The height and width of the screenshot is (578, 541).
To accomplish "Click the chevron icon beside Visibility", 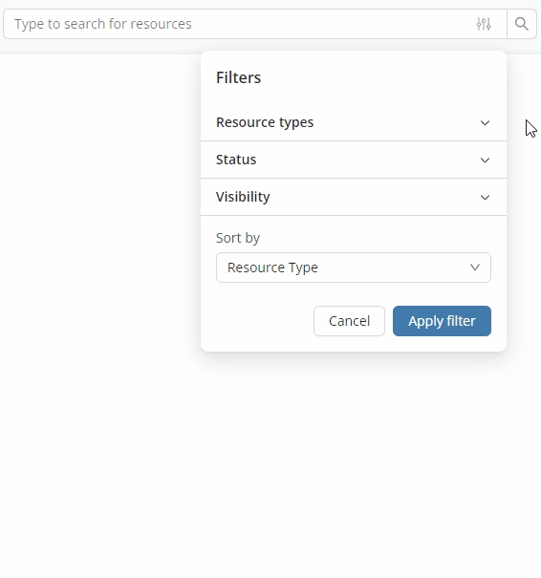I will point(485,197).
